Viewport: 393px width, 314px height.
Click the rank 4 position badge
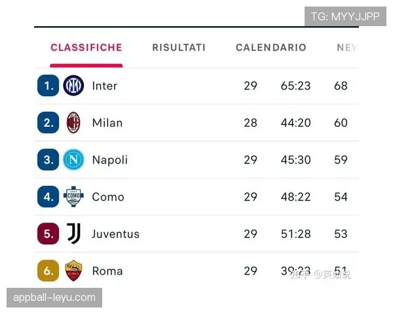[x=48, y=196]
